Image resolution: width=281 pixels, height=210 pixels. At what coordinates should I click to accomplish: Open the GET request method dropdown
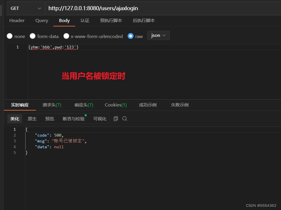pos(26,8)
